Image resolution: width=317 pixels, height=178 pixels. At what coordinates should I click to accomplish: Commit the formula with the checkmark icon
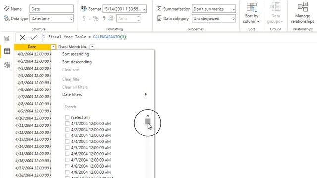tap(34, 37)
